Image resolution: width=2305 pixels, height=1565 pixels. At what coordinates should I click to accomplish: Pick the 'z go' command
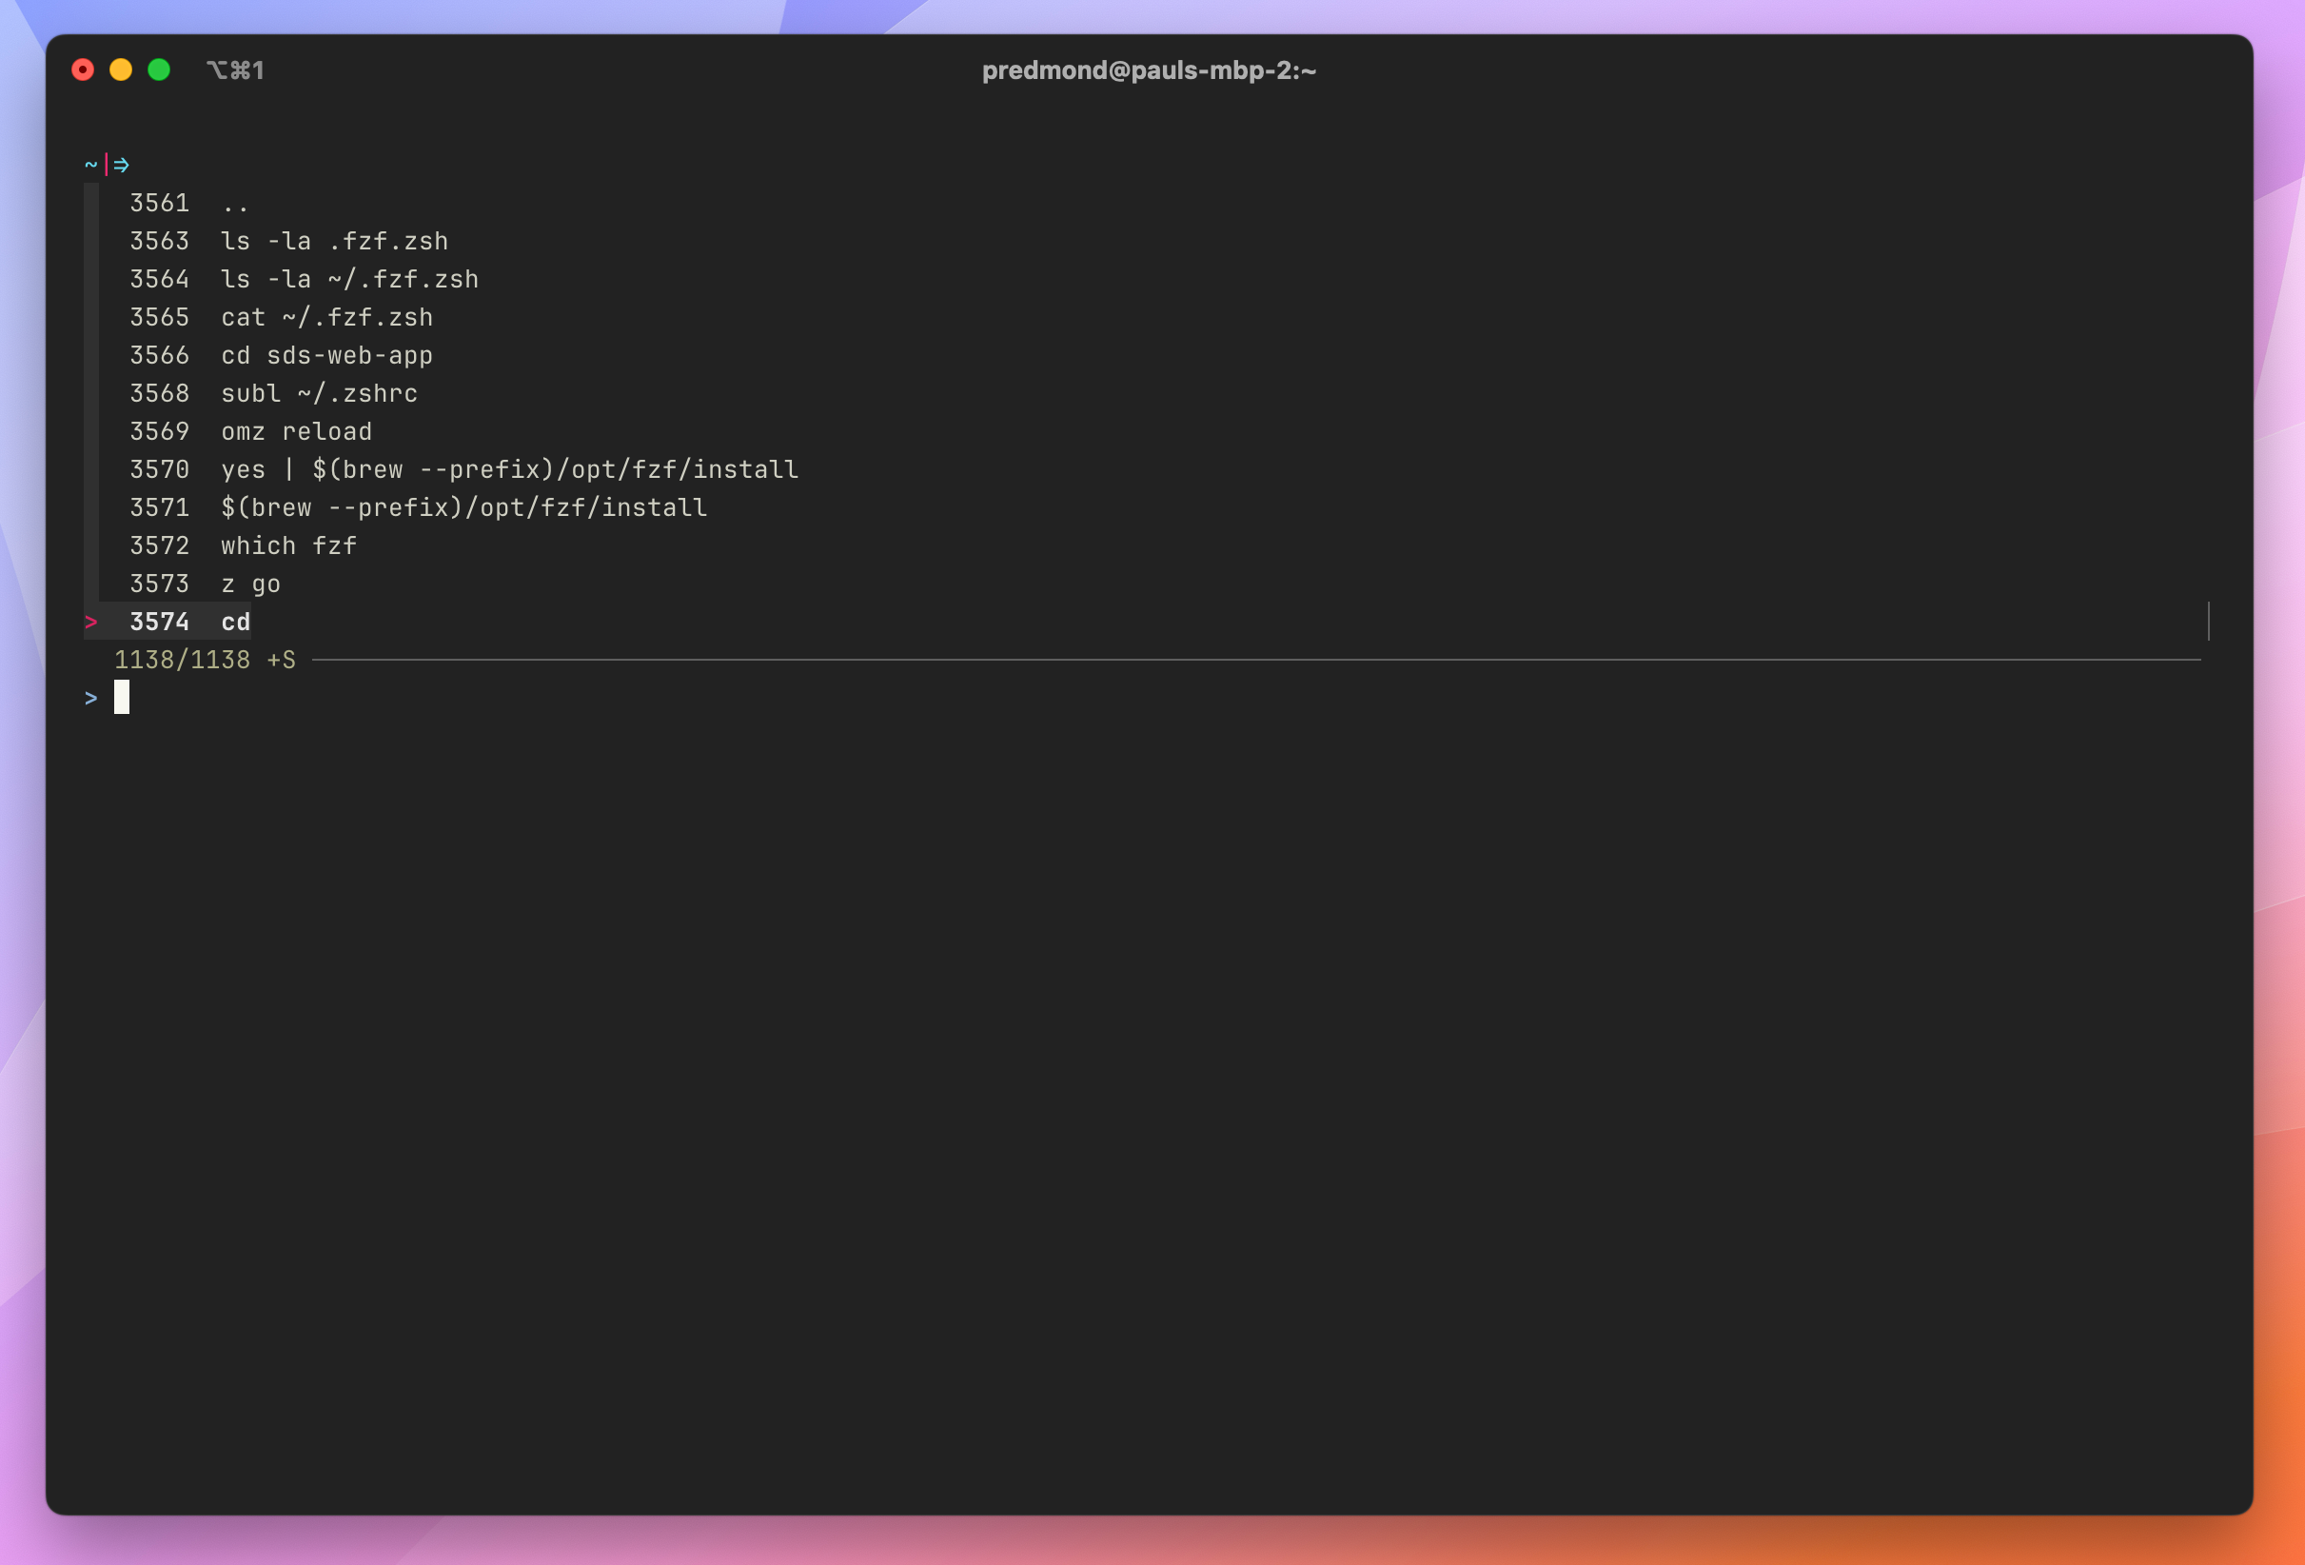[x=206, y=584]
